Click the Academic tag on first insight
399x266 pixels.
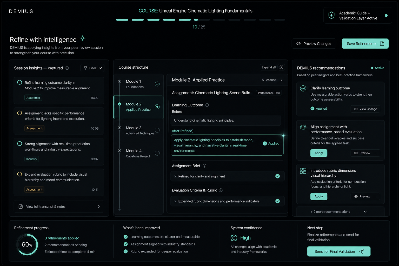click(33, 98)
